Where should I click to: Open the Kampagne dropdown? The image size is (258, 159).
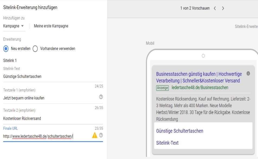[x=13, y=26]
